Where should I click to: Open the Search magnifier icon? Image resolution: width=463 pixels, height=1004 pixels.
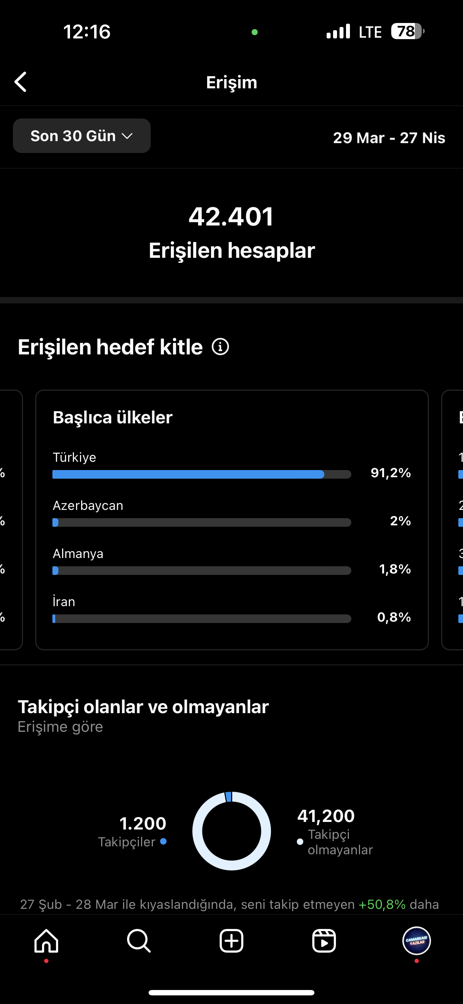tap(139, 941)
